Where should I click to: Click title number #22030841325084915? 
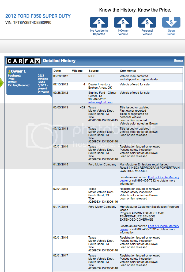tap(103, 120)
